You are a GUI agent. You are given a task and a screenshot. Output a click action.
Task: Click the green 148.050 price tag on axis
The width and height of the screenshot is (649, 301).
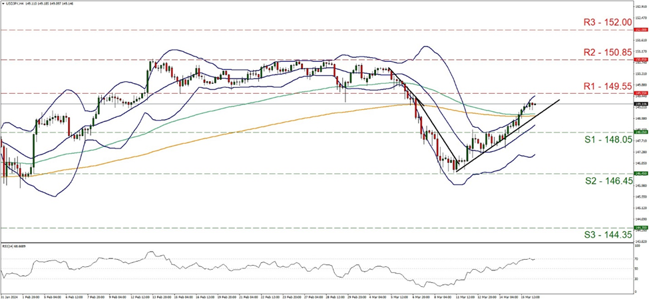(640, 132)
